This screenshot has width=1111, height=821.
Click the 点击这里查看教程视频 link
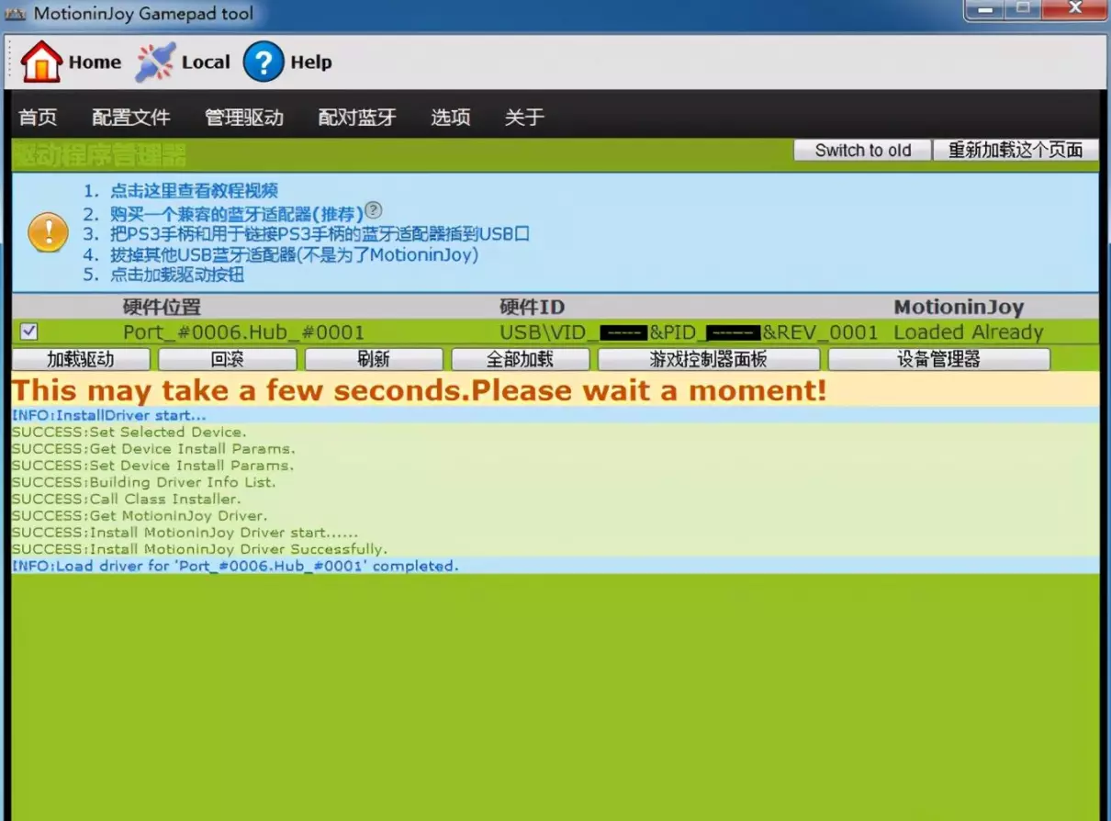coord(194,191)
